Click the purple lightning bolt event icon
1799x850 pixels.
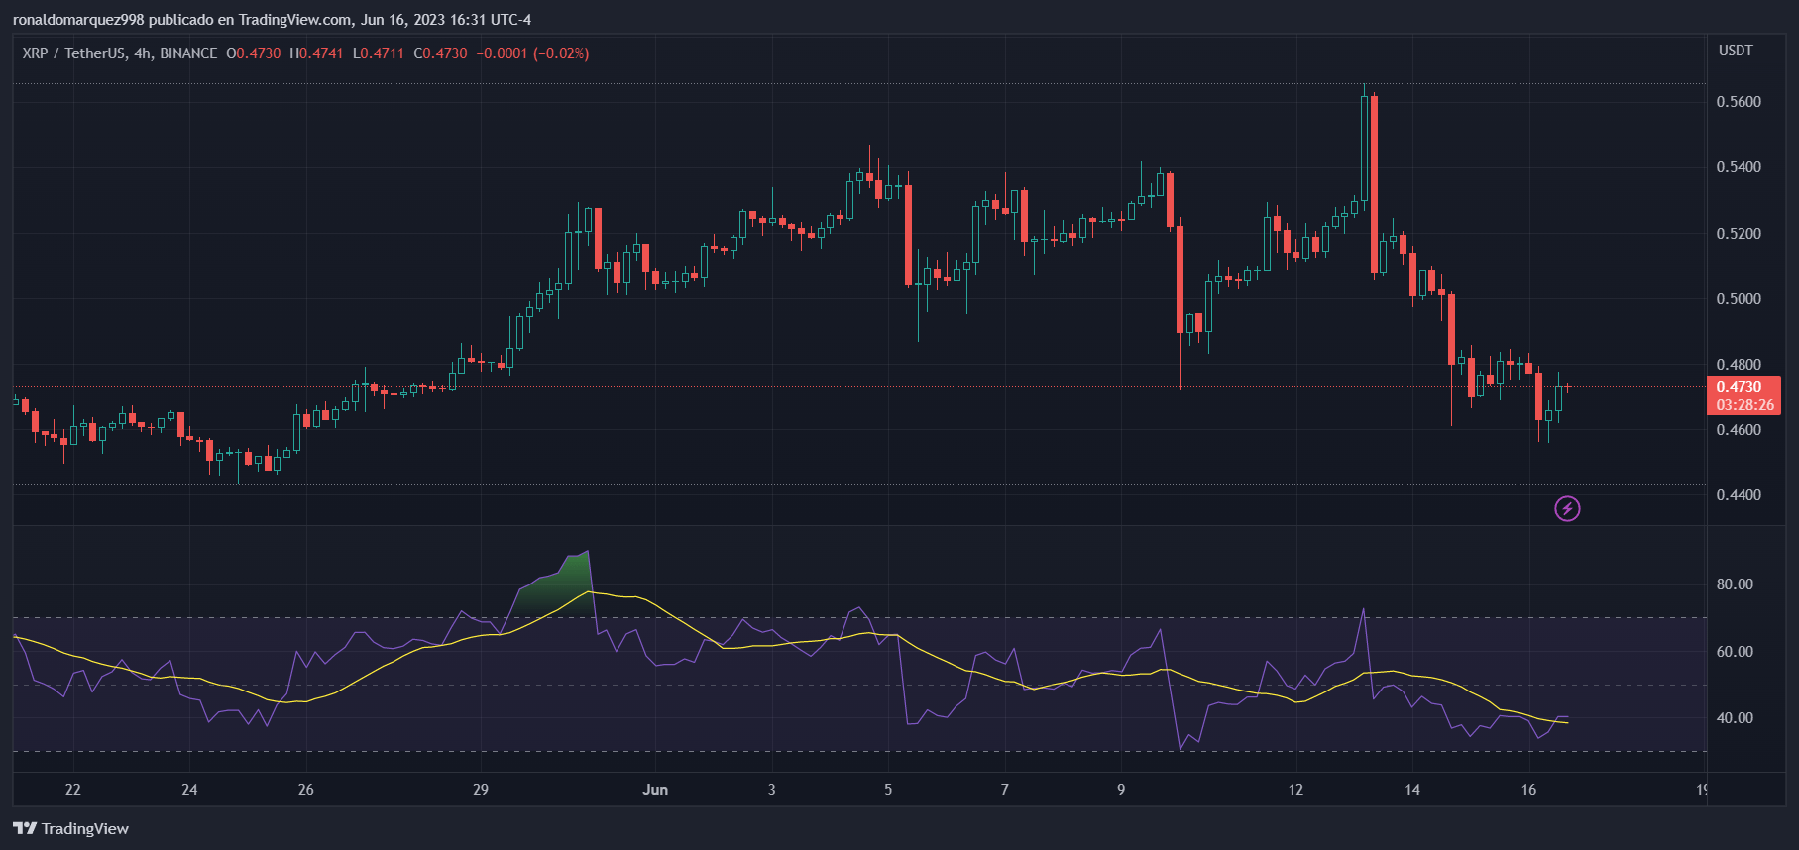1566,509
